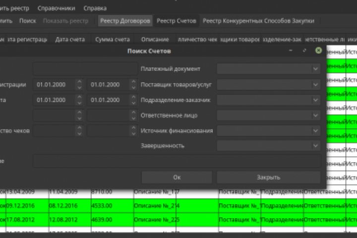The height and width of the screenshot is (238, 357).
Task: Click the disabled Показать реестр item
Action: [x=65, y=21]
